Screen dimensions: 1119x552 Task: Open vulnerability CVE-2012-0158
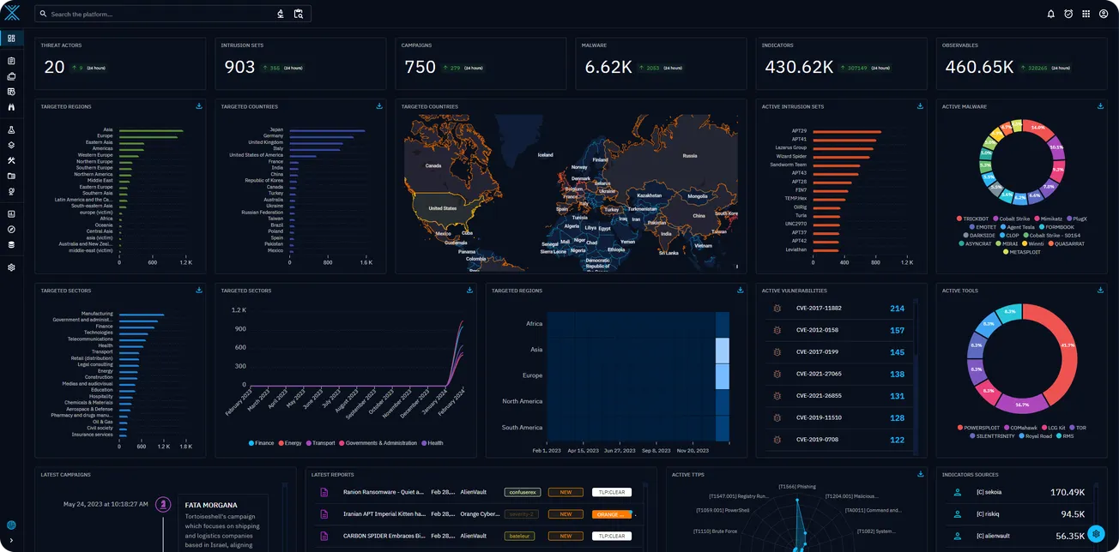tap(838, 330)
